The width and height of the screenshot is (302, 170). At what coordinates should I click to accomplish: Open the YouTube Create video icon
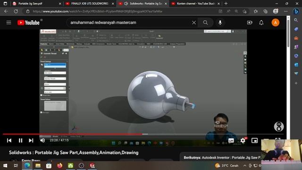click(250, 23)
